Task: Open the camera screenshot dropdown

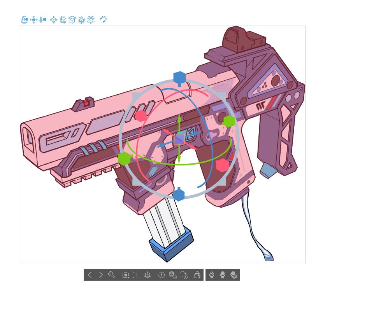Action: 126,275
